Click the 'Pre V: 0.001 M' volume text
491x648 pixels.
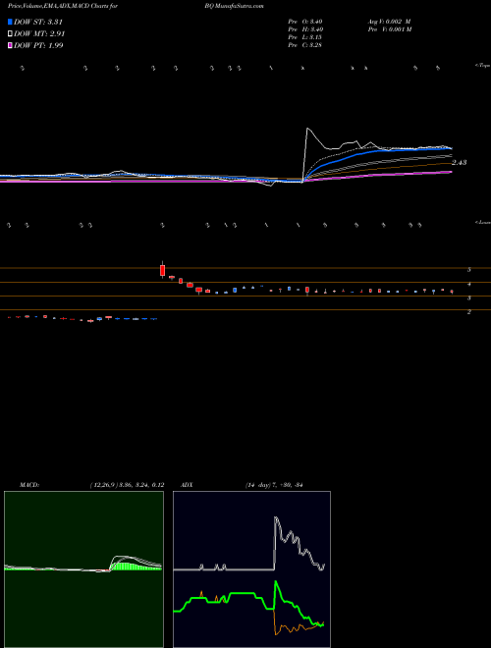point(390,29)
